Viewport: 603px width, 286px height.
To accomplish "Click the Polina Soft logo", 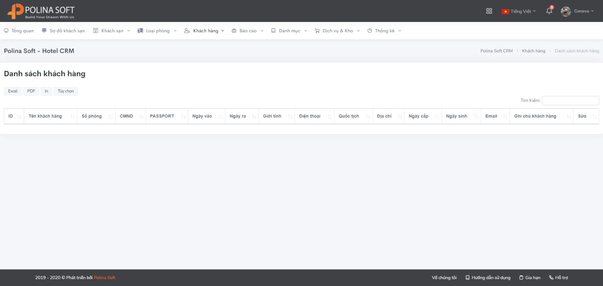I will coord(41,11).
